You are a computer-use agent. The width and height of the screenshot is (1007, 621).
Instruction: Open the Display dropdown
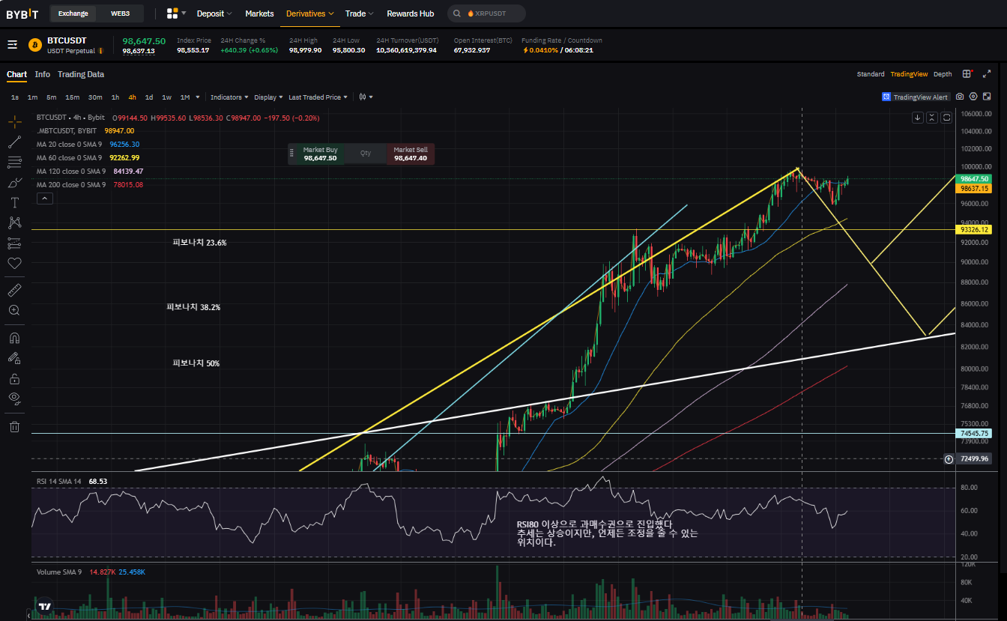click(x=268, y=97)
